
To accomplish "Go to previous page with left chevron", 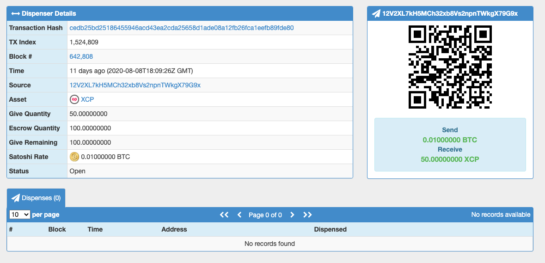I will click(x=239, y=215).
